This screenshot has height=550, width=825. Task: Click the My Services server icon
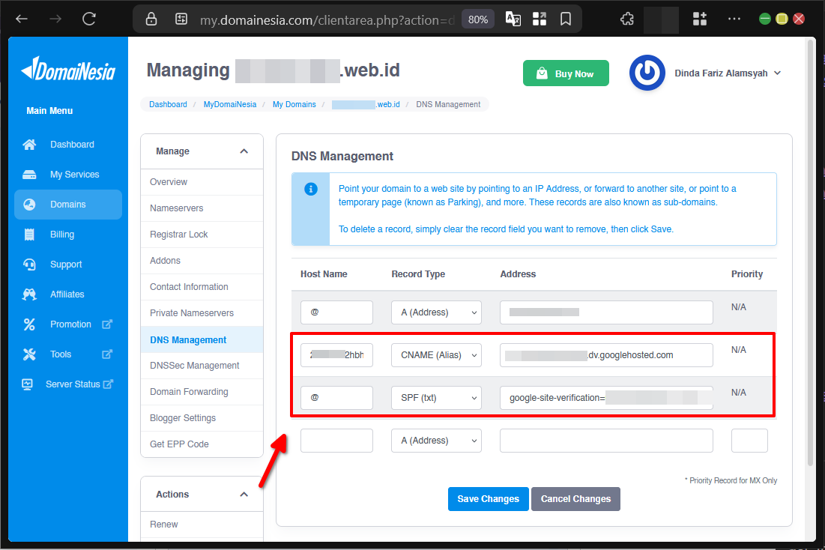(x=29, y=174)
